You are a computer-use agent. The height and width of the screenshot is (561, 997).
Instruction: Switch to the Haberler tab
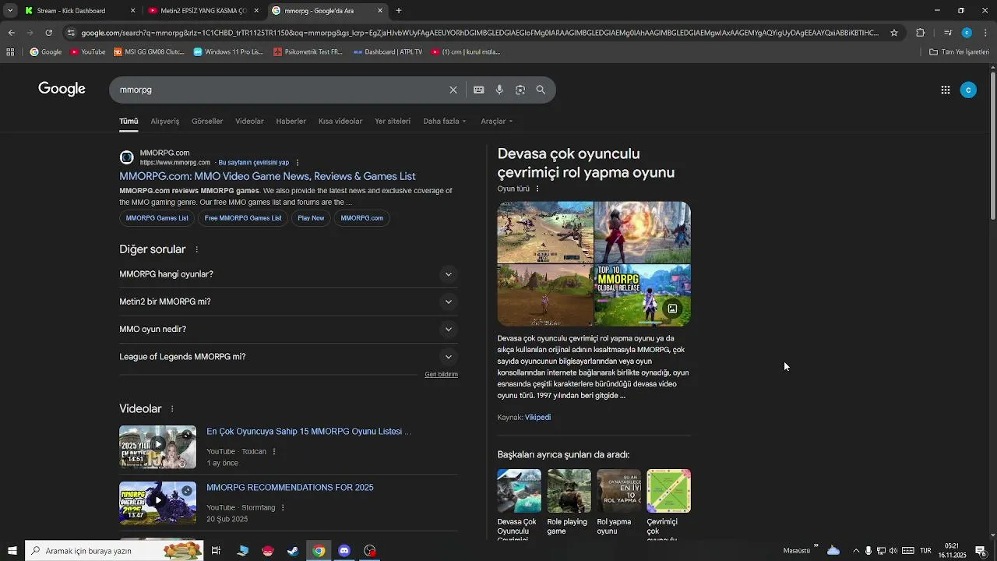291,121
